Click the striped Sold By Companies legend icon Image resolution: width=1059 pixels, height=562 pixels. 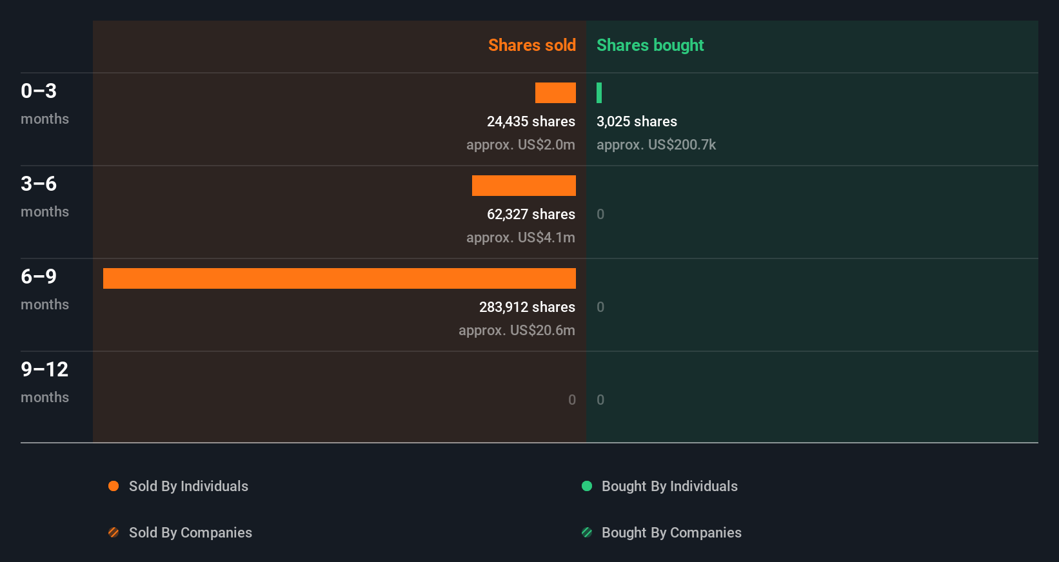click(x=114, y=532)
